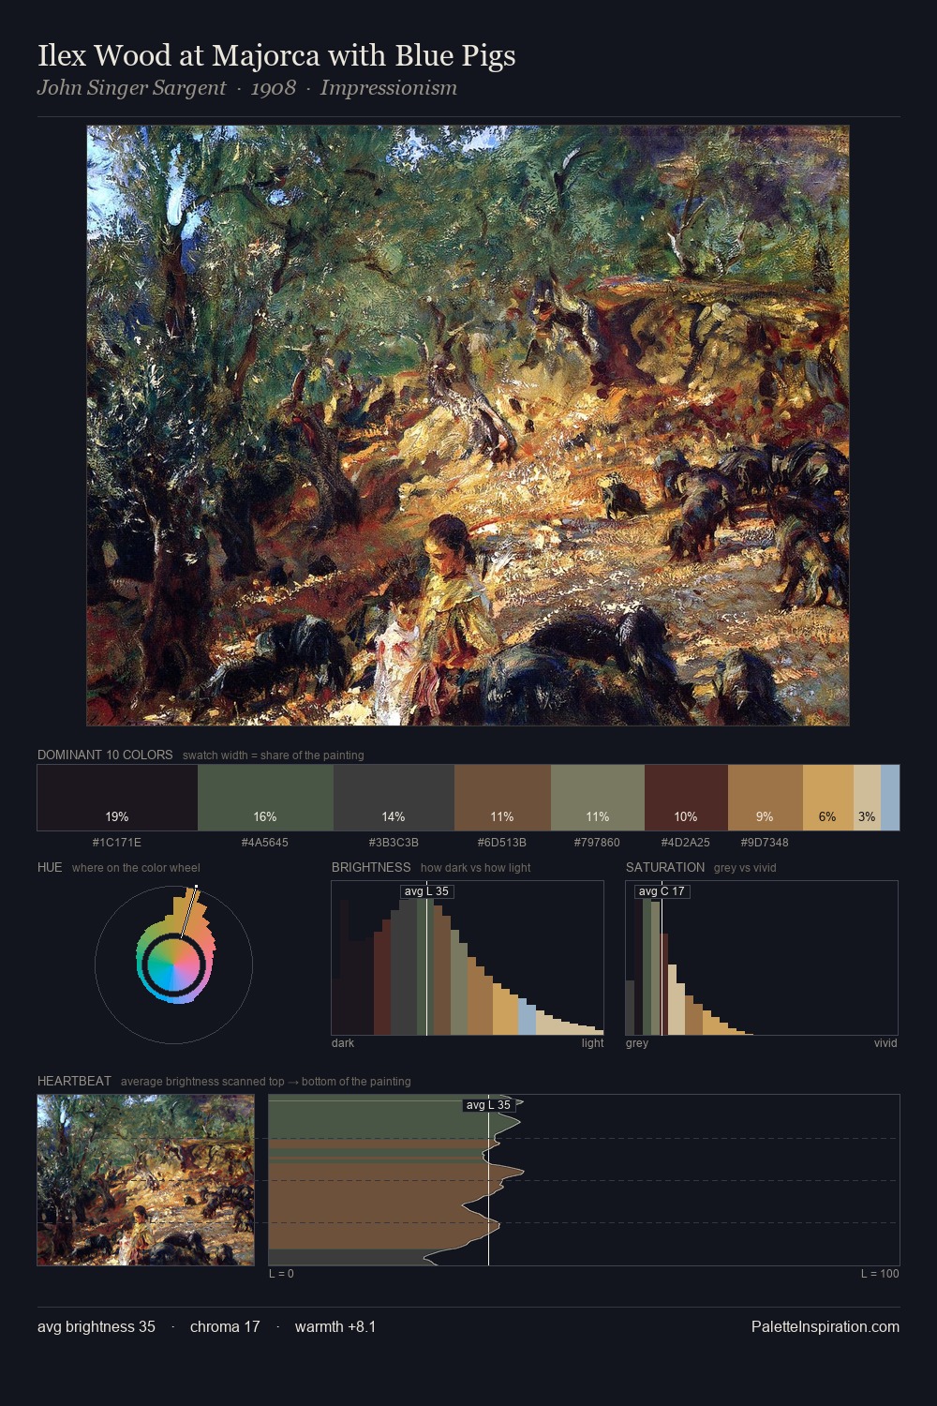Click the dark swatch labeled 19%
937x1406 pixels.
point(117,798)
